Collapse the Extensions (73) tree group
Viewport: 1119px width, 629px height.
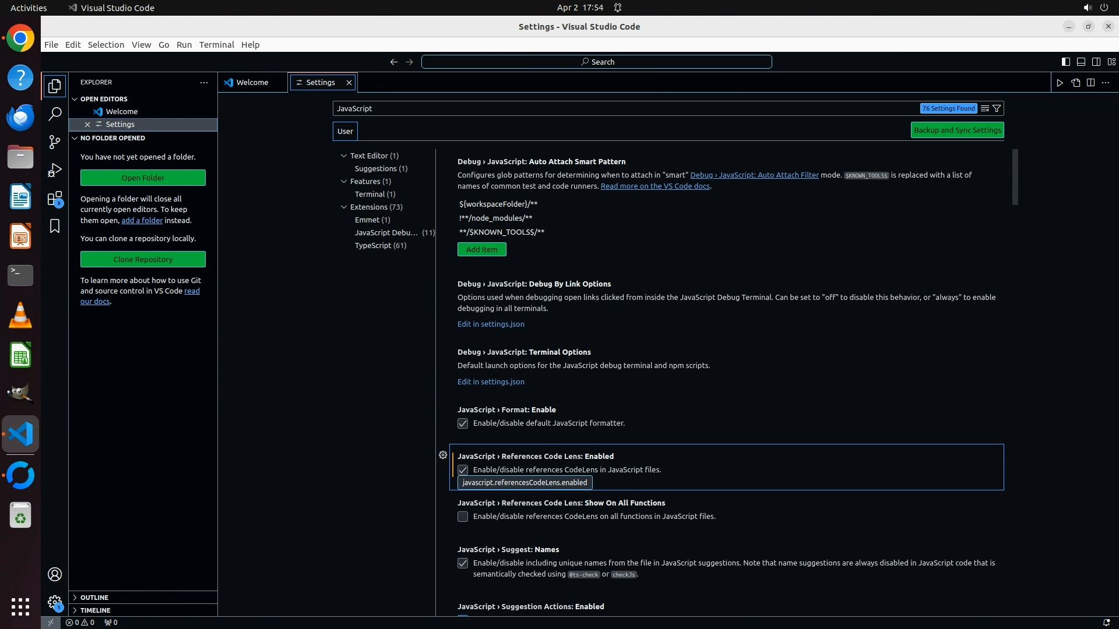pos(344,207)
